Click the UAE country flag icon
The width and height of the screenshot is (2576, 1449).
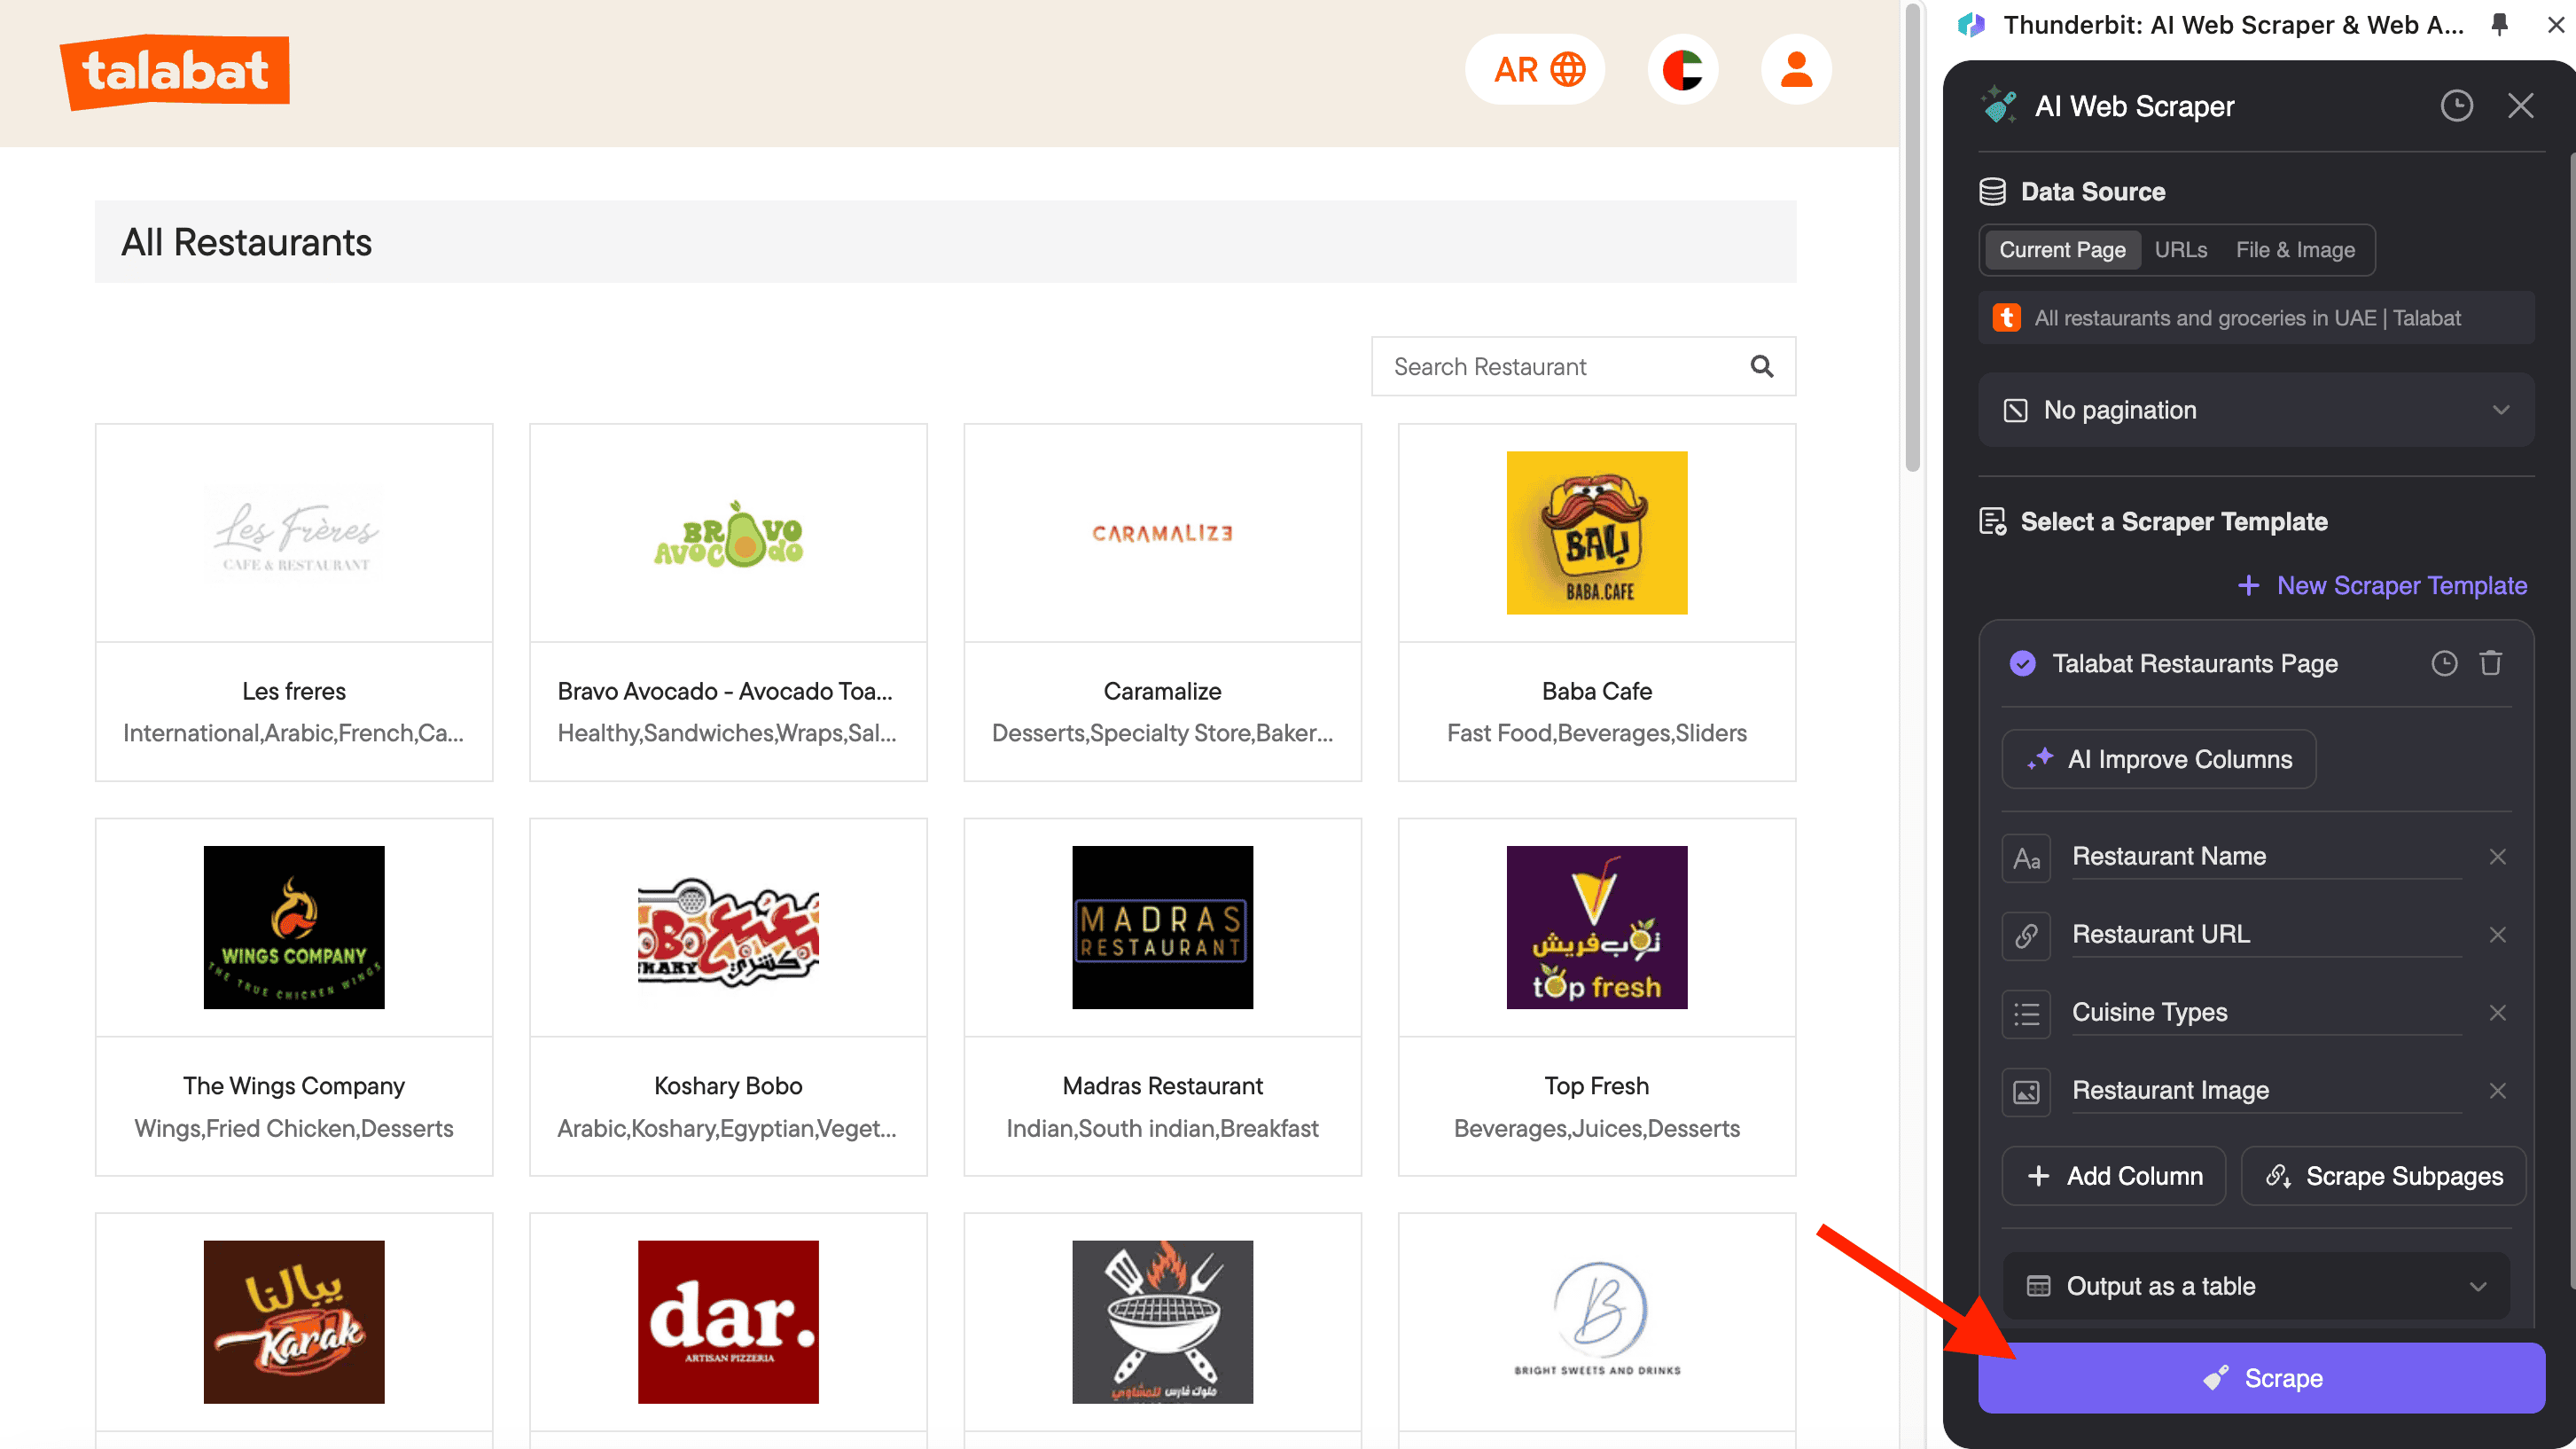1683,70
